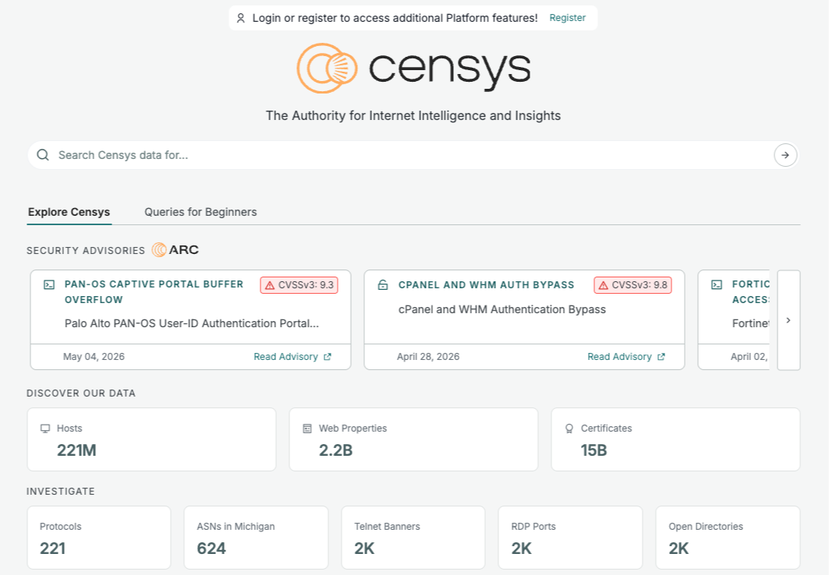
Task: Submit search with the arrow button
Action: coord(785,155)
